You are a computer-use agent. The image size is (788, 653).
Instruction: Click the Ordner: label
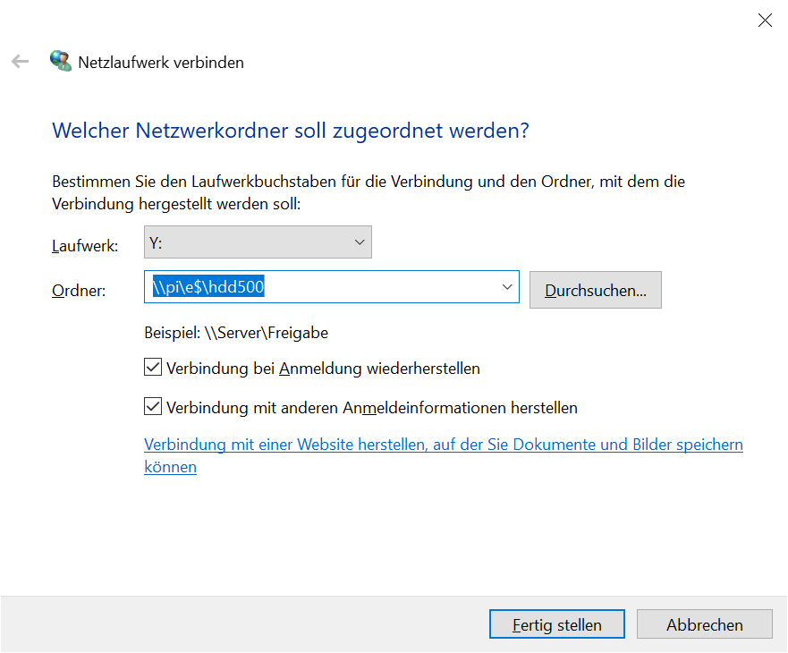click(x=79, y=291)
